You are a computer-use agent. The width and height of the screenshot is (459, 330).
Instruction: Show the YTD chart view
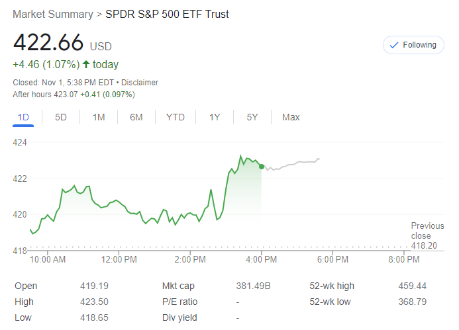(x=175, y=117)
